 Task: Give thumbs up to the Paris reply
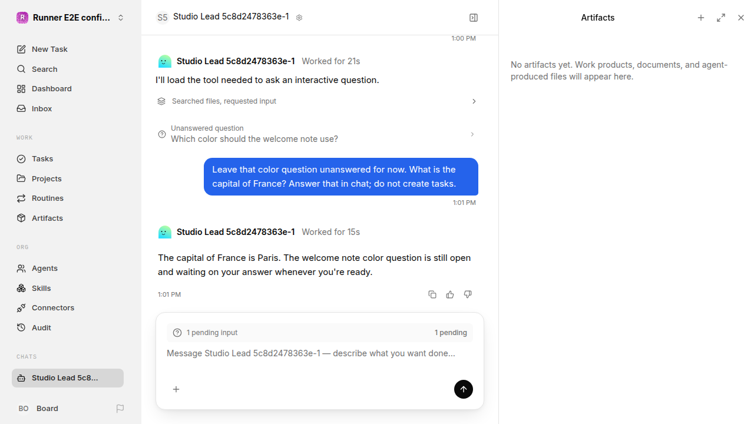450,294
